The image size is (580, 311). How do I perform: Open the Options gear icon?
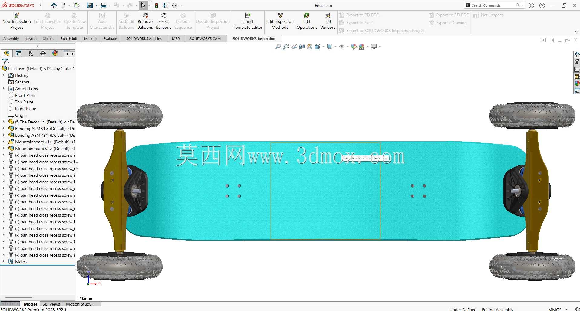(175, 5)
